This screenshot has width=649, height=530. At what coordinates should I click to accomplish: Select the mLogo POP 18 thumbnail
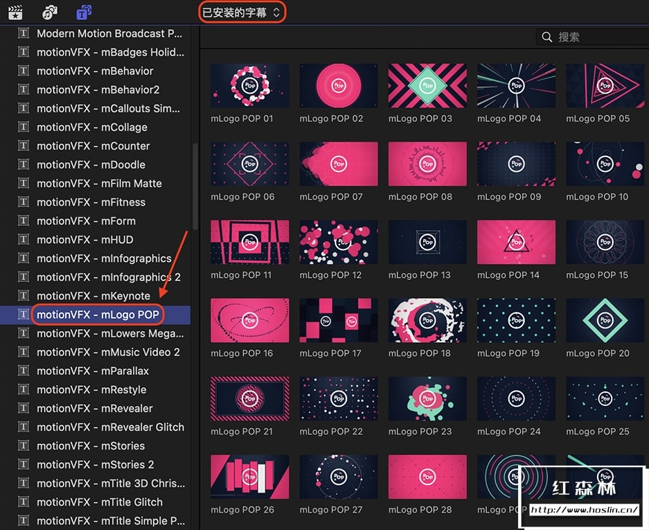[x=427, y=321]
